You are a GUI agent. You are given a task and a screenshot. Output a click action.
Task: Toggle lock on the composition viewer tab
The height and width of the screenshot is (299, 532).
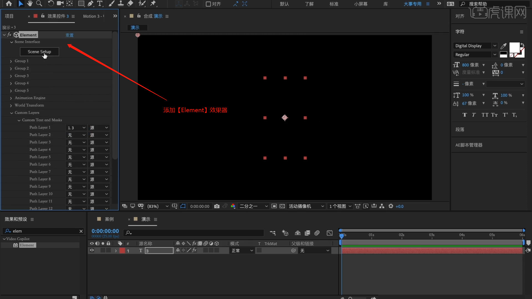pos(139,16)
